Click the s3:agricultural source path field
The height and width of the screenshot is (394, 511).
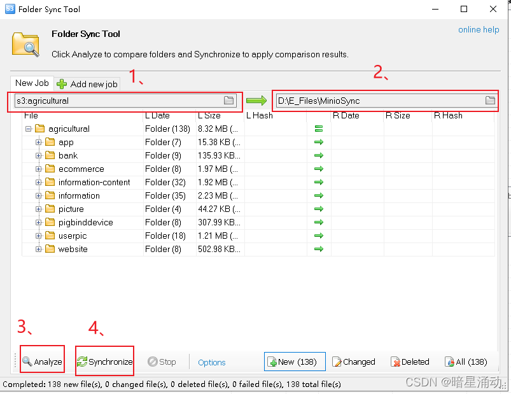(x=125, y=101)
